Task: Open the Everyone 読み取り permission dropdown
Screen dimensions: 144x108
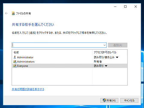Action: pyautogui.click(x=106, y=66)
